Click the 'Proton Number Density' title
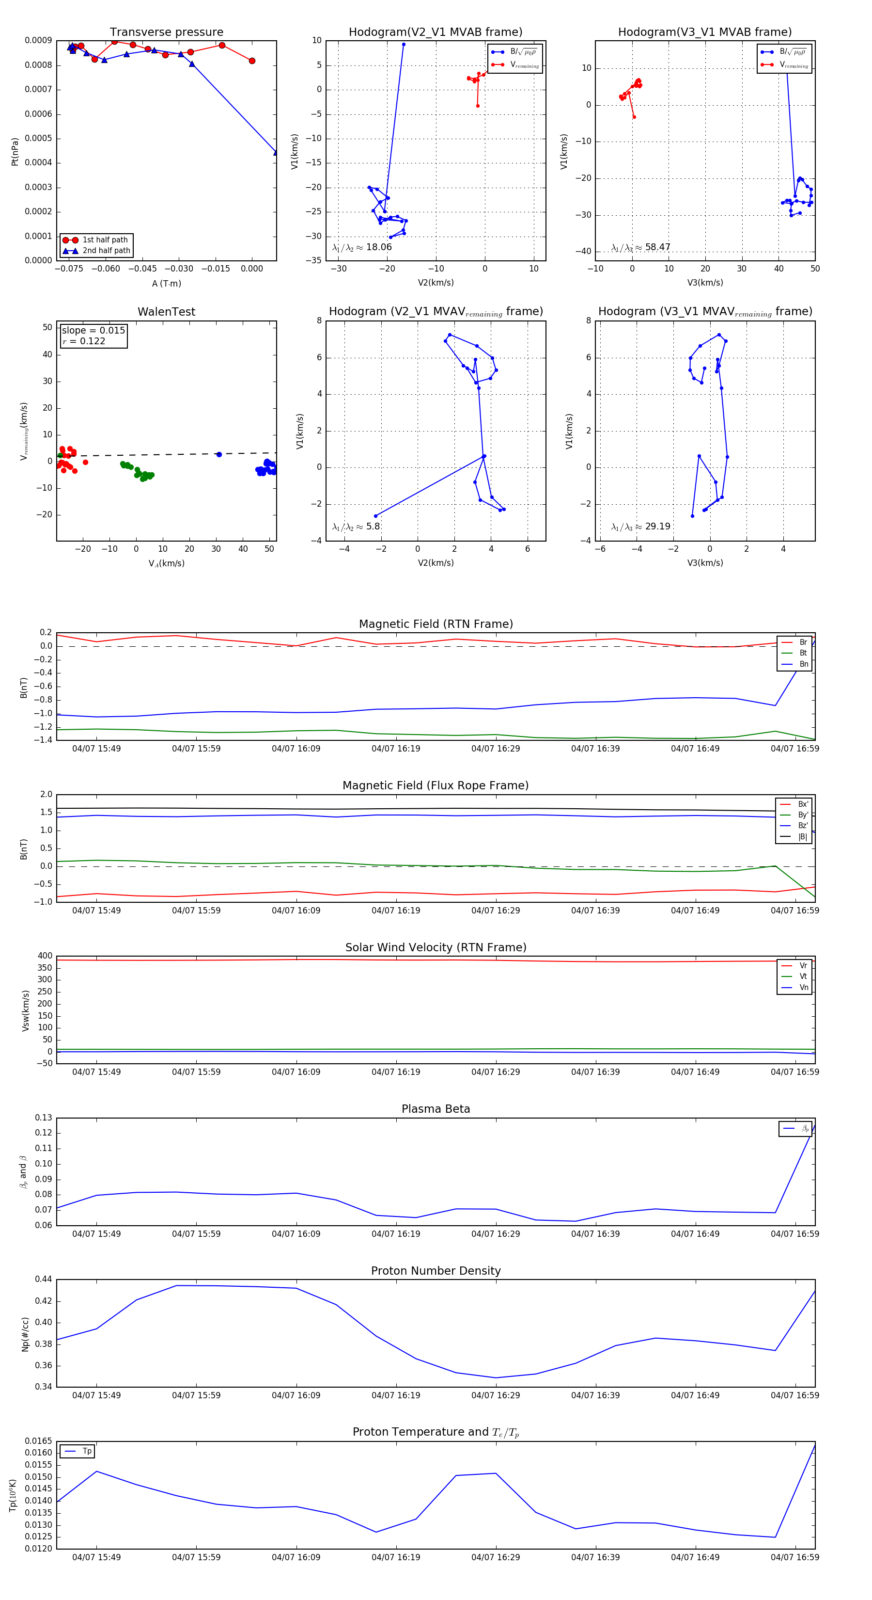Viewport: 872px width, 1600px height. pyautogui.click(x=436, y=1271)
